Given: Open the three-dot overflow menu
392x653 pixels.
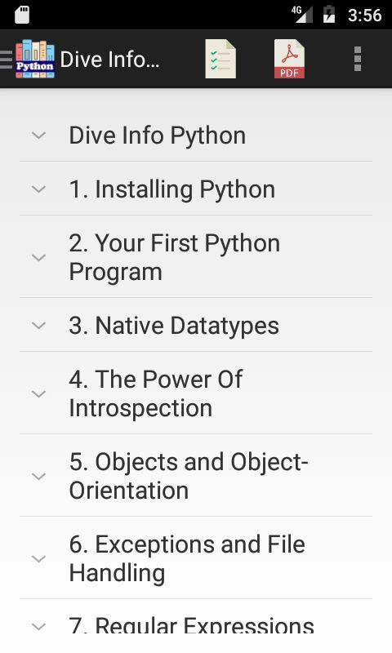Looking at the screenshot, I should pos(358,59).
